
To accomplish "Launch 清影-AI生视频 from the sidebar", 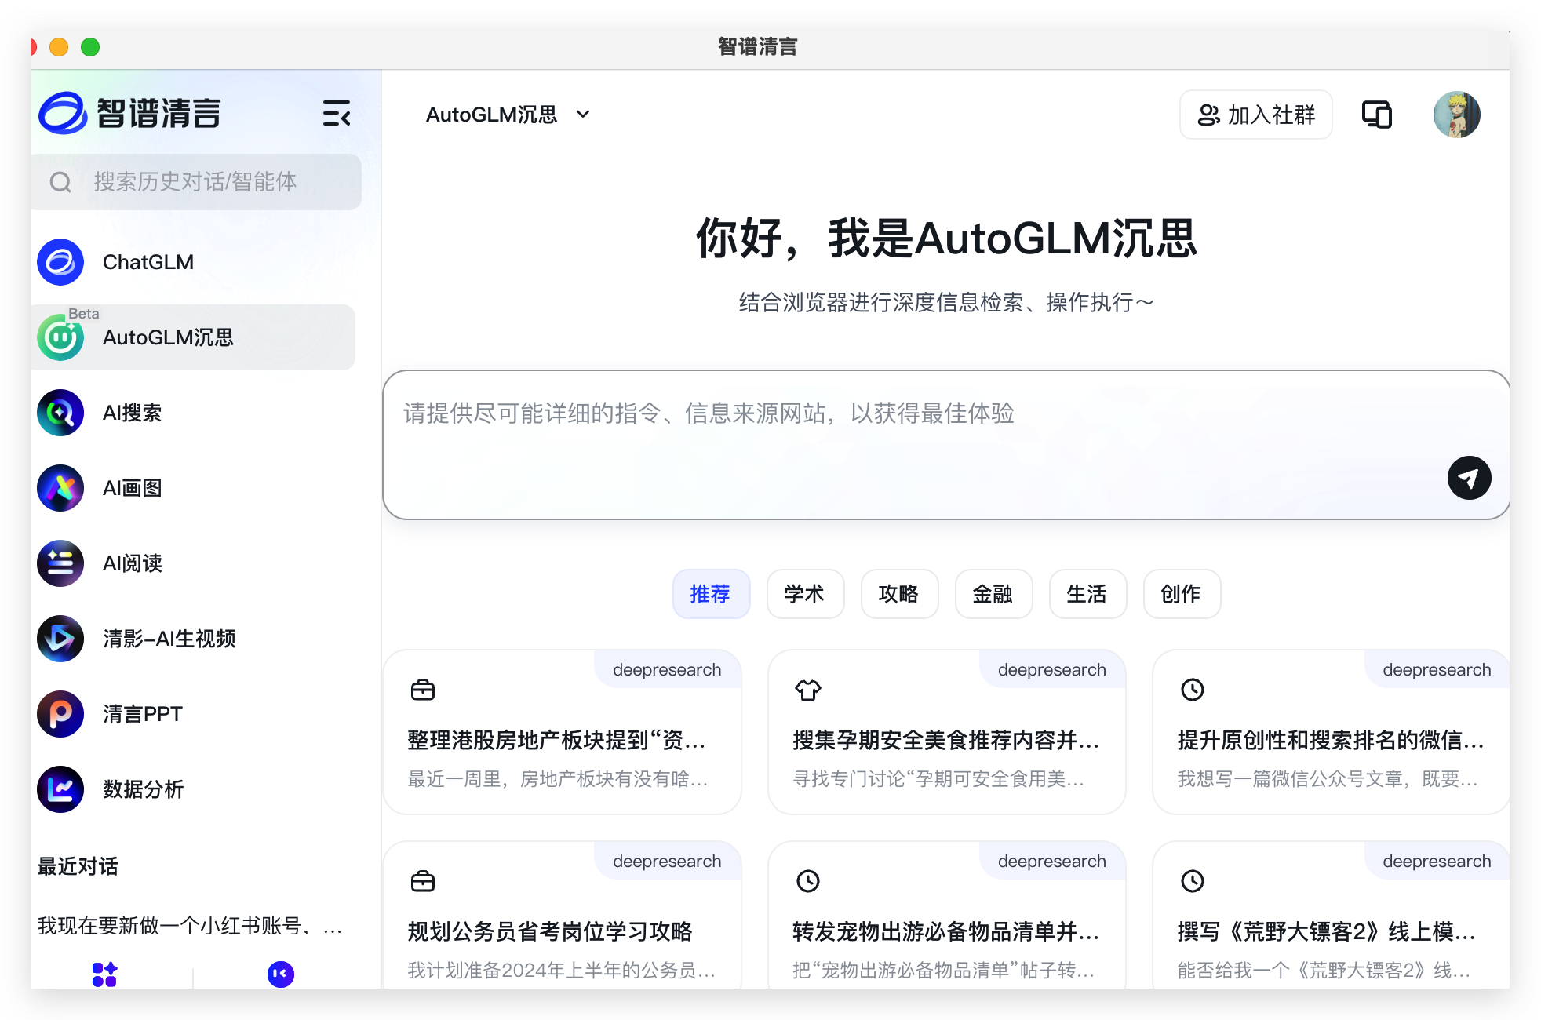I will click(x=60, y=639).
